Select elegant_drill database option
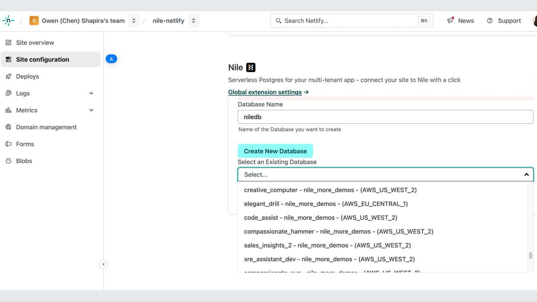537x302 pixels. coord(383,204)
